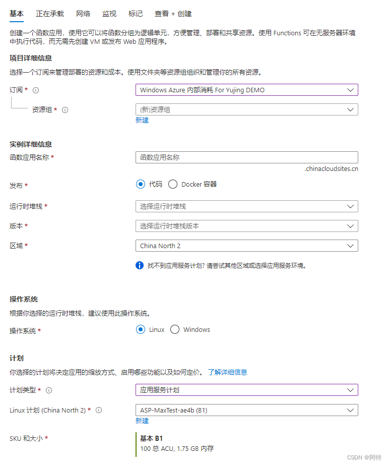
Task: Switch to the 查看 + 创建 tab
Action: (173, 14)
